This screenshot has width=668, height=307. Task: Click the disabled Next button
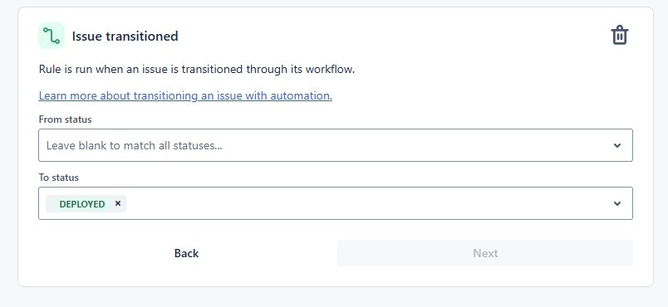tap(485, 253)
